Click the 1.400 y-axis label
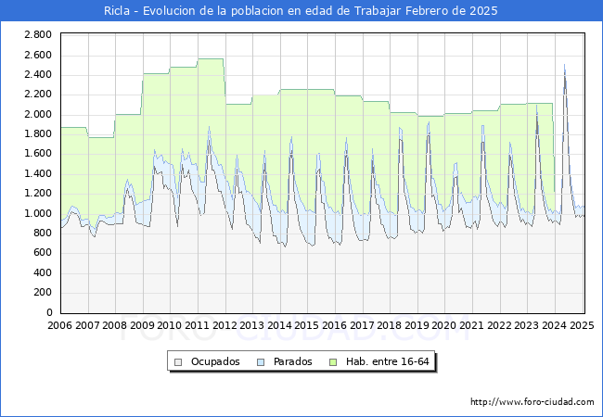 (38, 173)
